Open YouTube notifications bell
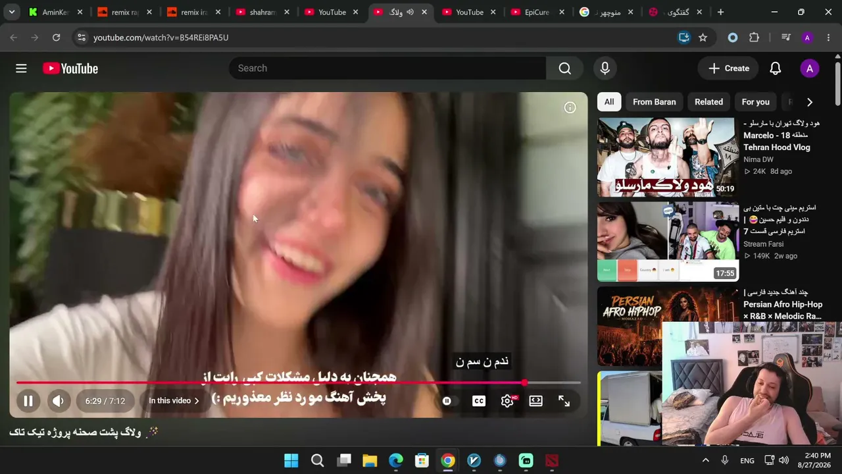842x474 pixels. [x=776, y=68]
